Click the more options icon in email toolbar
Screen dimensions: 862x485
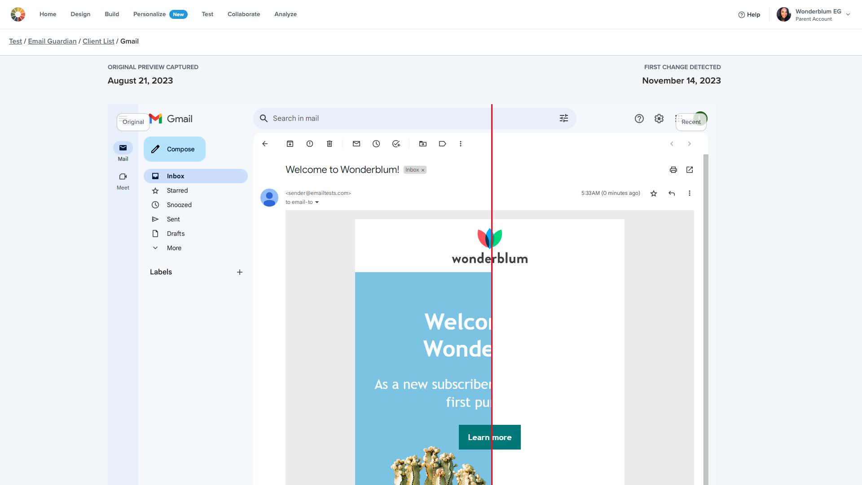tap(461, 143)
